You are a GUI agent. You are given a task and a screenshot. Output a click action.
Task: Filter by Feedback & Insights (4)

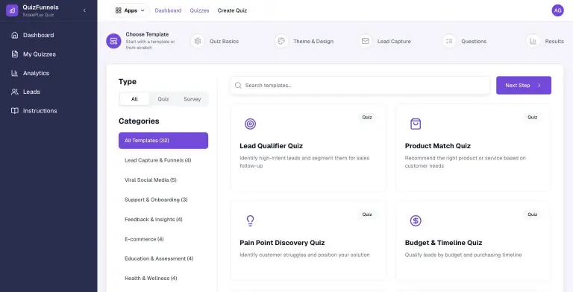[x=163, y=219]
